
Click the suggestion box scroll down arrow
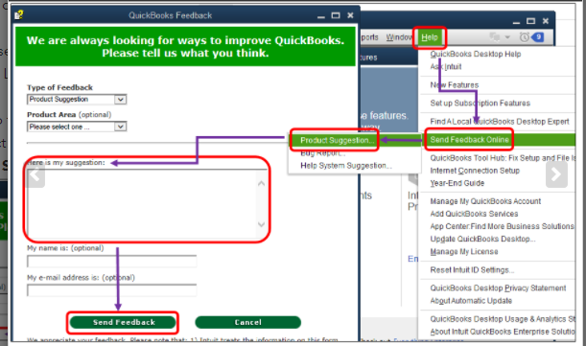point(261,224)
